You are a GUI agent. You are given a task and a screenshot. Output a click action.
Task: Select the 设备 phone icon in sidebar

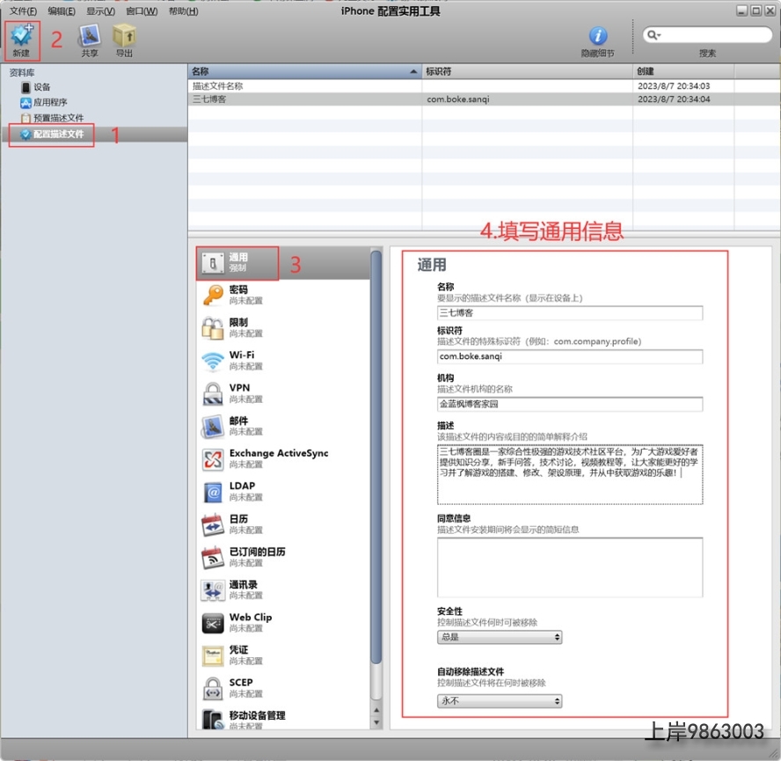coord(26,87)
